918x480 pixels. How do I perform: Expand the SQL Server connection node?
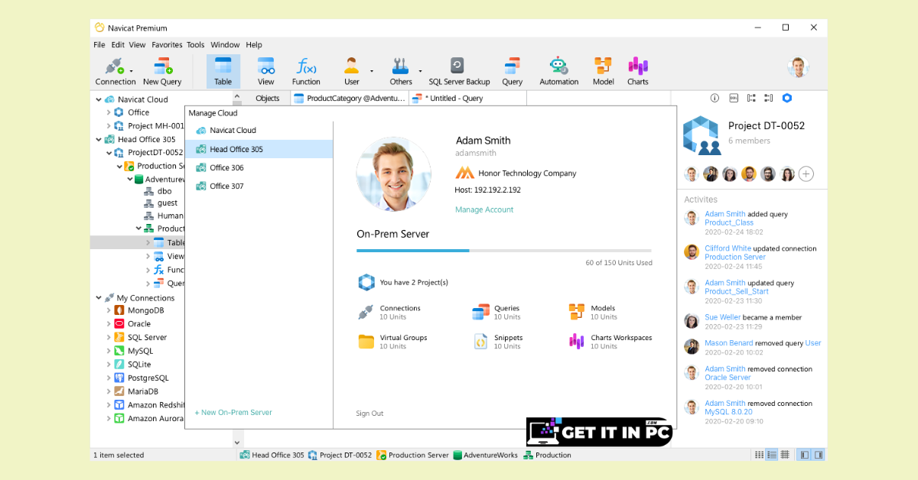[x=109, y=337]
